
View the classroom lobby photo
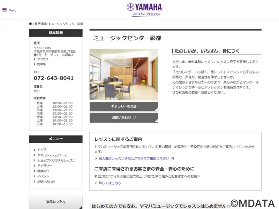[x=124, y=75]
